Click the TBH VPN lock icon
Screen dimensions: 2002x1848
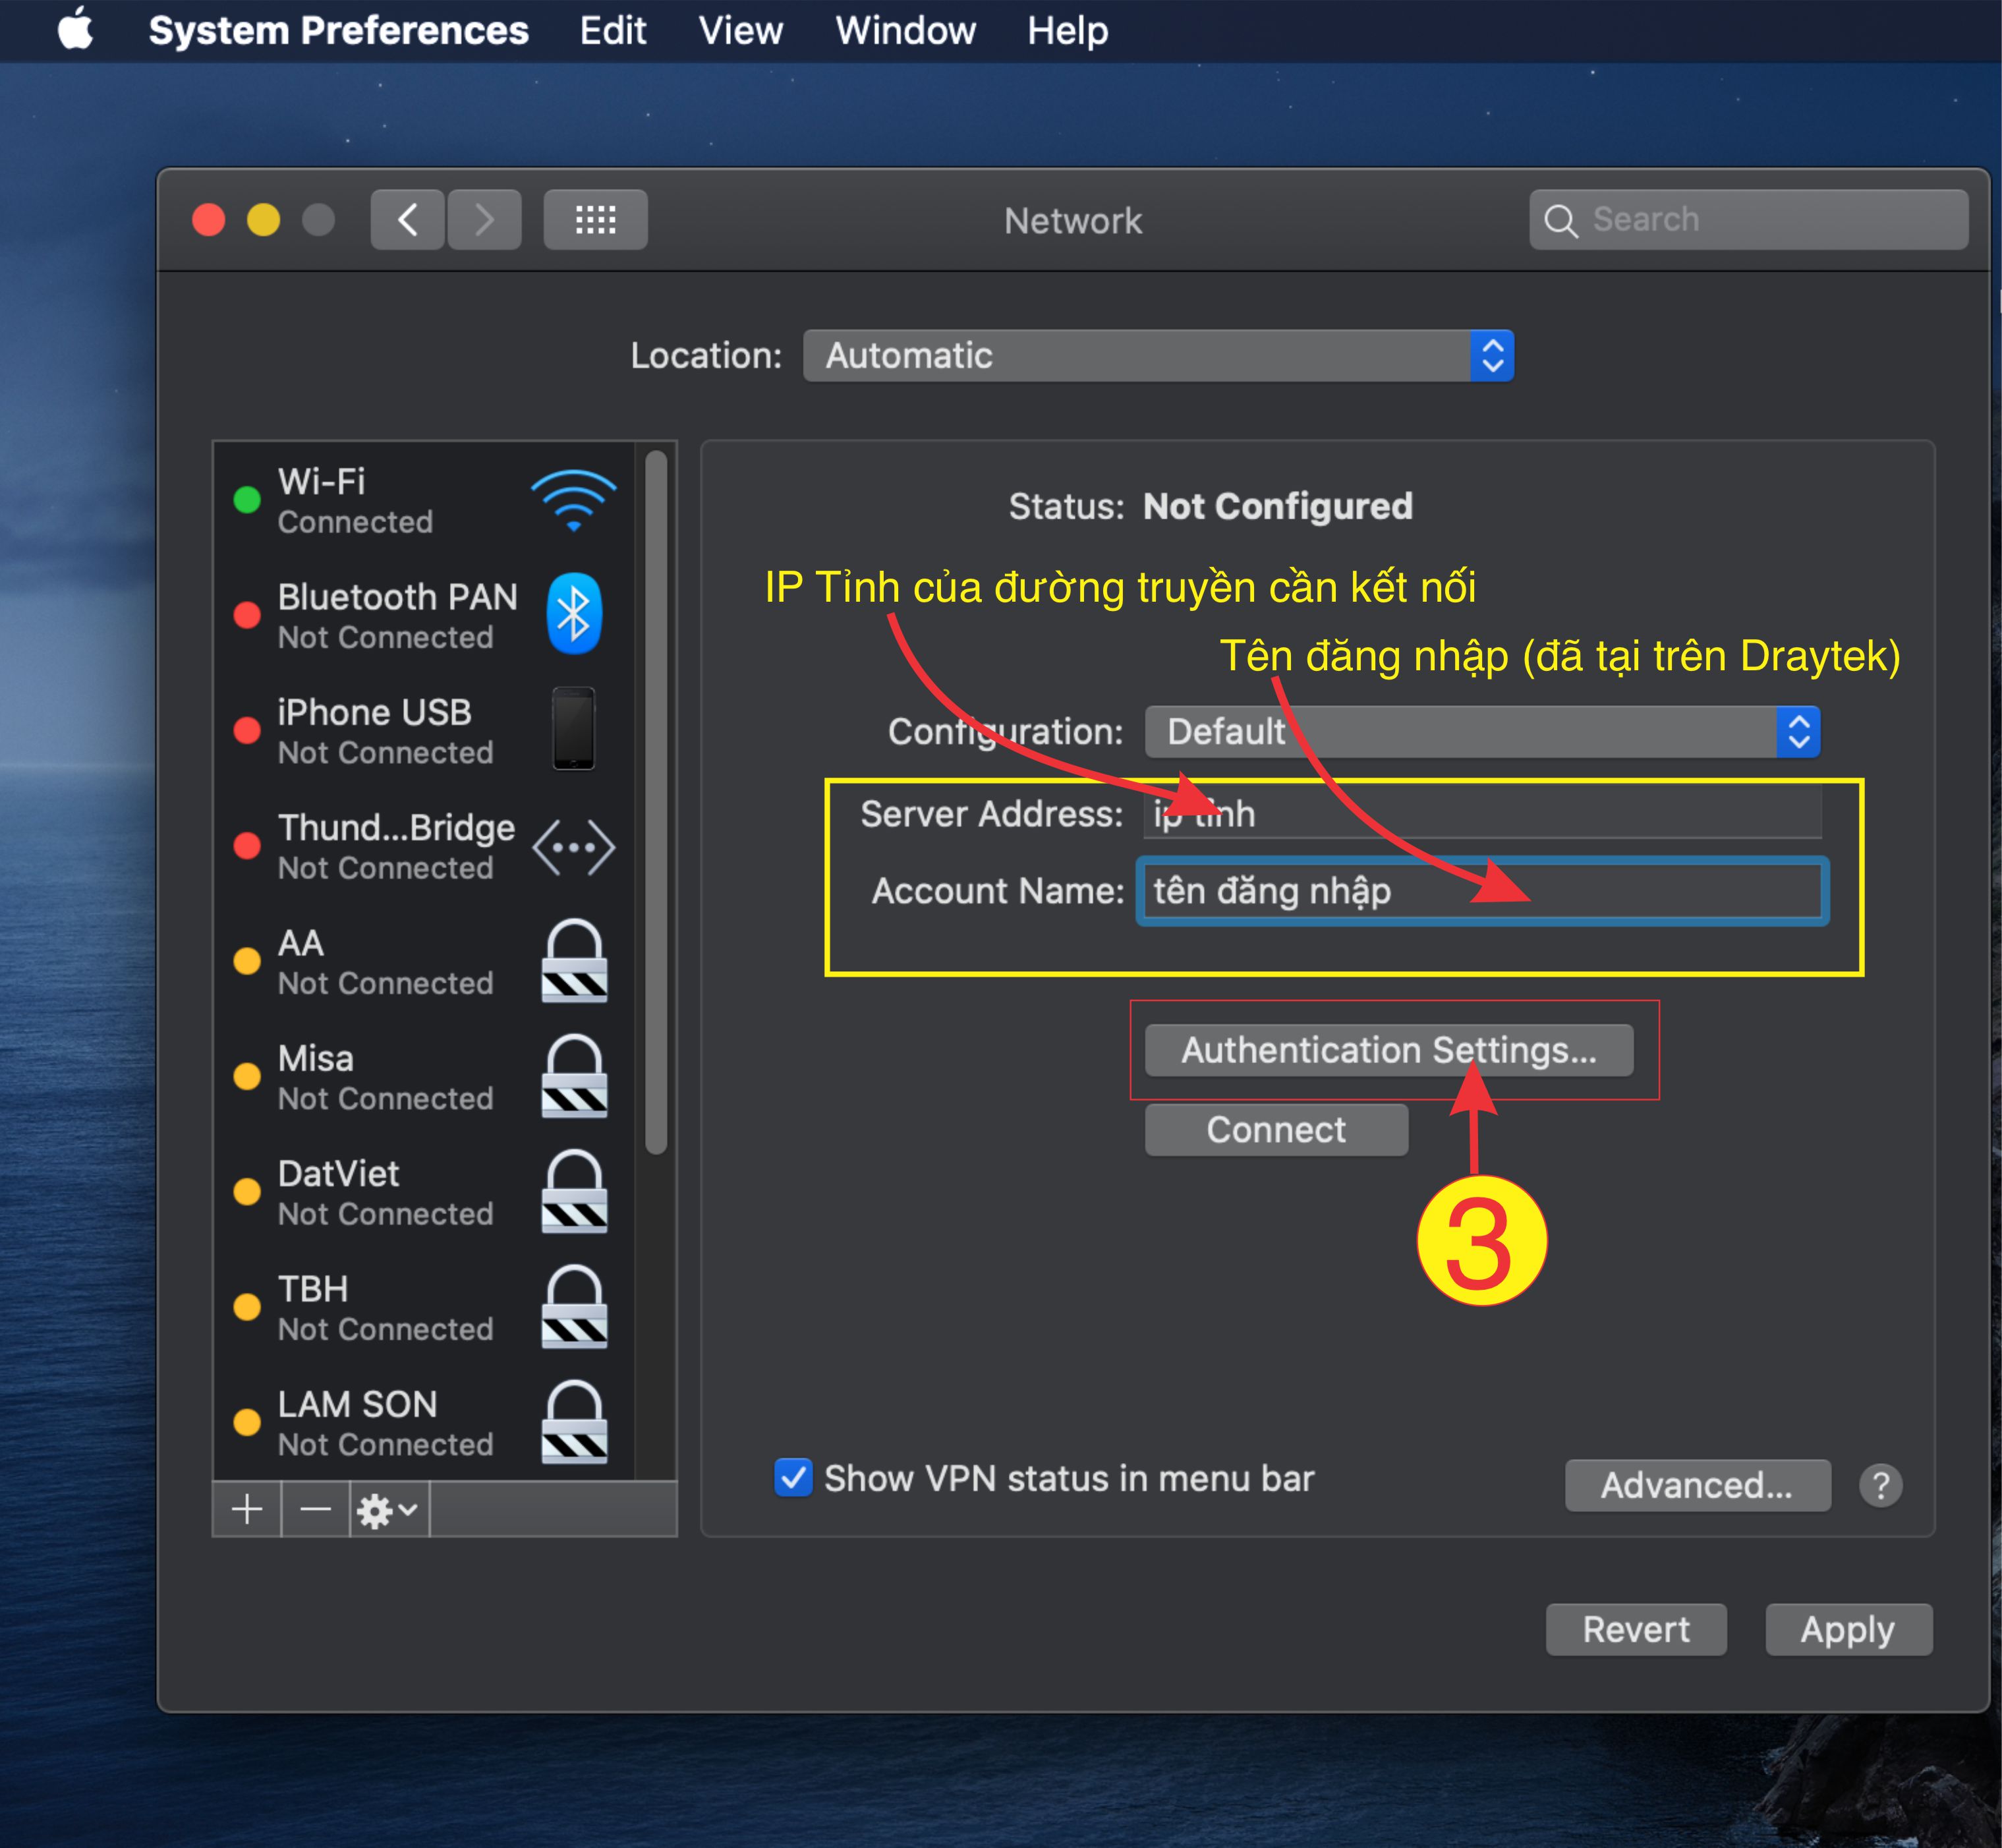[574, 1307]
